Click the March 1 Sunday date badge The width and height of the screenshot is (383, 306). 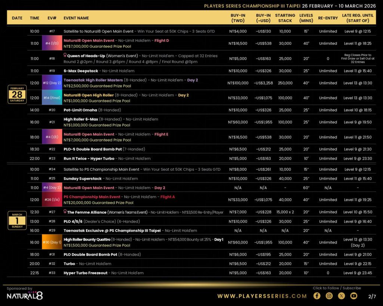[x=17, y=221]
